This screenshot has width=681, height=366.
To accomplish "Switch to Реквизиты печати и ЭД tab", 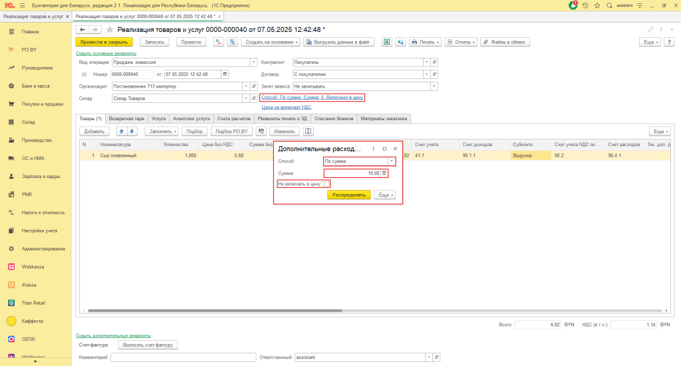I will [282, 118].
